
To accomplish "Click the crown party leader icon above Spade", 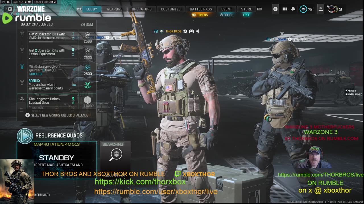I will click(x=282, y=33).
